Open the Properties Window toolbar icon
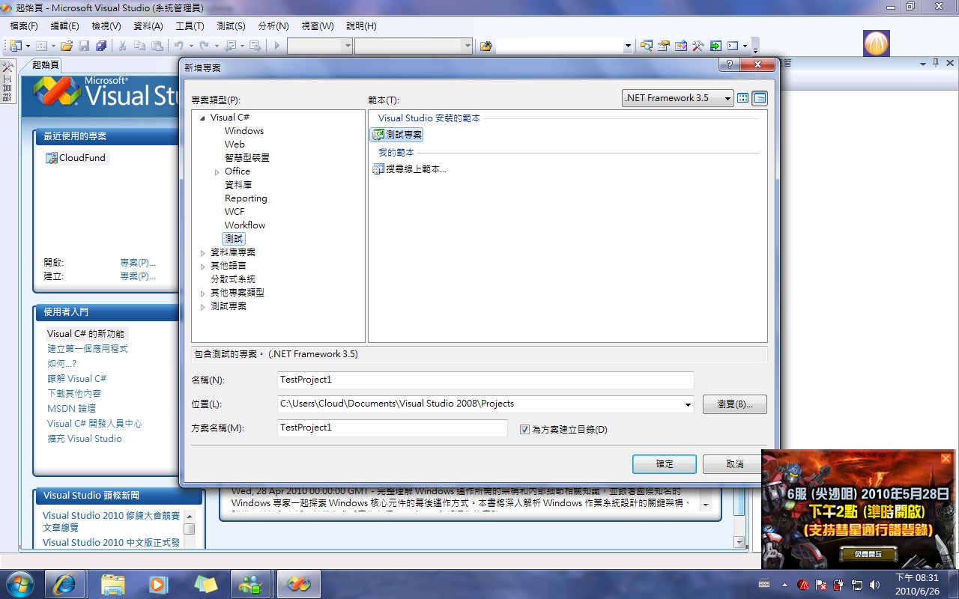Viewport: 959px width, 599px height. (663, 46)
